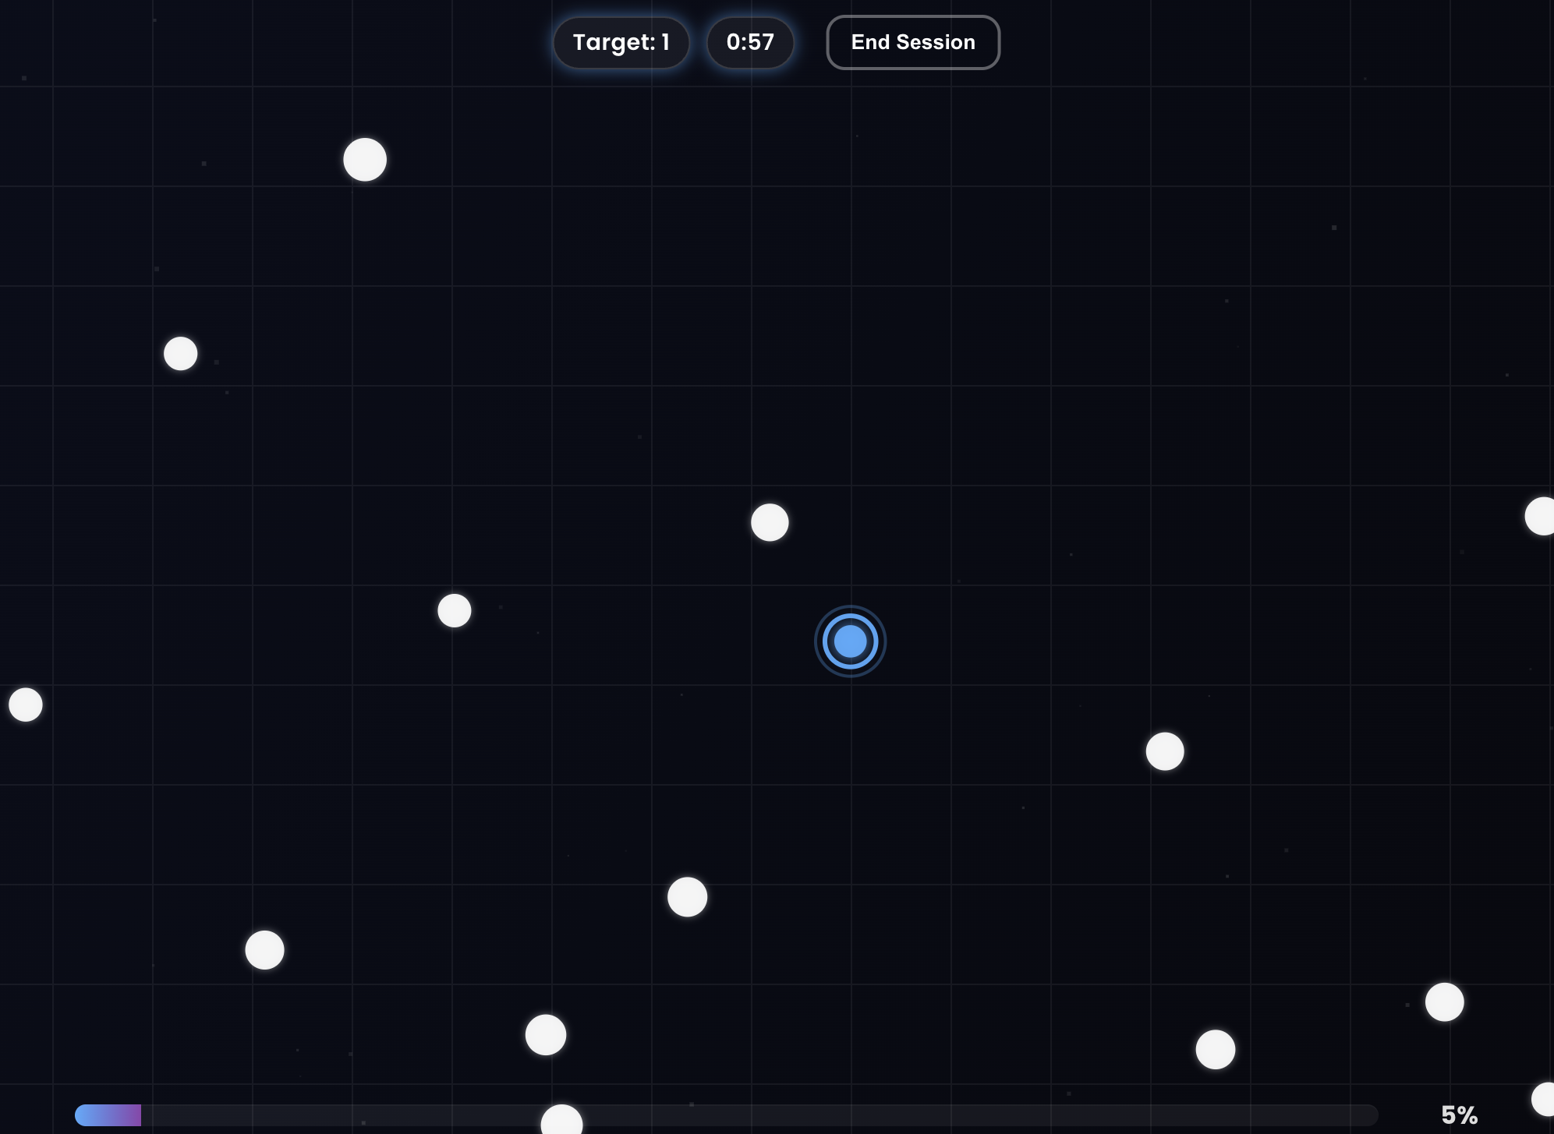Screen dimensions: 1554x1134
Task: Click the glowing blue target circle
Action: click(x=850, y=641)
